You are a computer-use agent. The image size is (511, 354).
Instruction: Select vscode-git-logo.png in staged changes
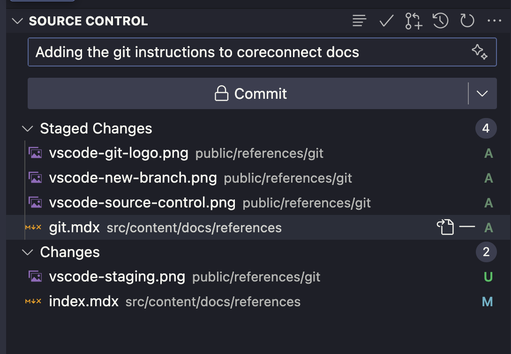click(x=119, y=153)
